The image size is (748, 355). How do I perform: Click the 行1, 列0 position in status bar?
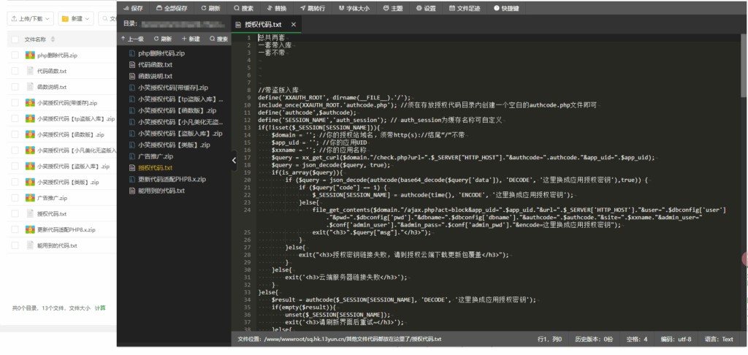[549, 339]
